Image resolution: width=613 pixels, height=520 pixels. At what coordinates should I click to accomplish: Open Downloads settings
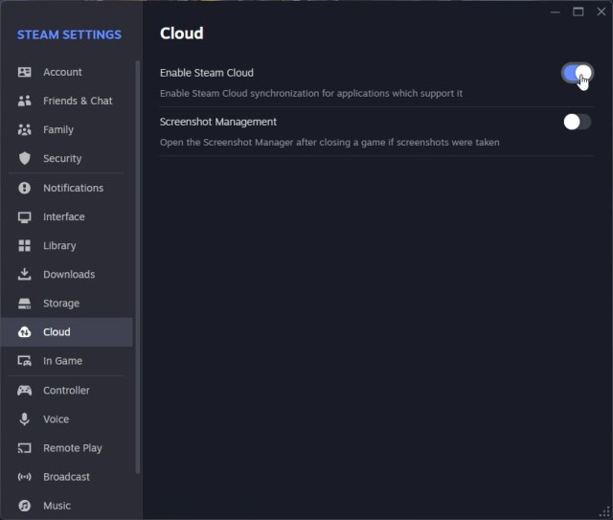[x=67, y=274]
